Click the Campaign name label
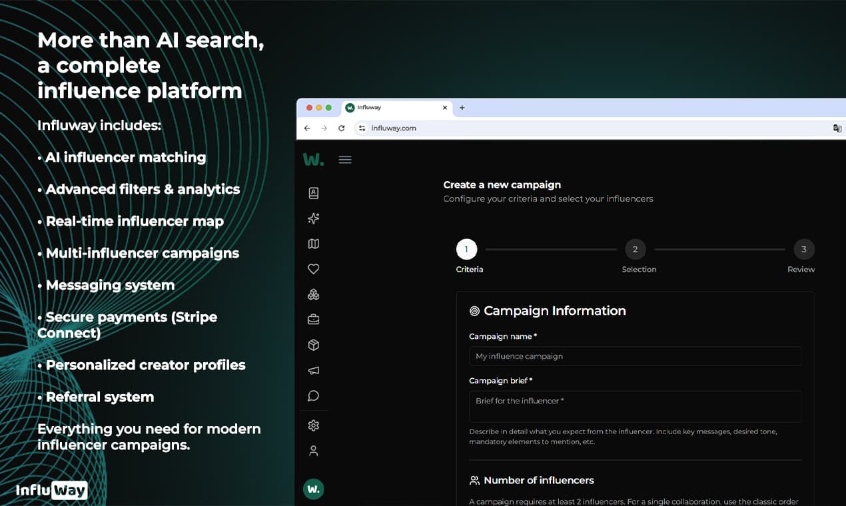 point(503,337)
